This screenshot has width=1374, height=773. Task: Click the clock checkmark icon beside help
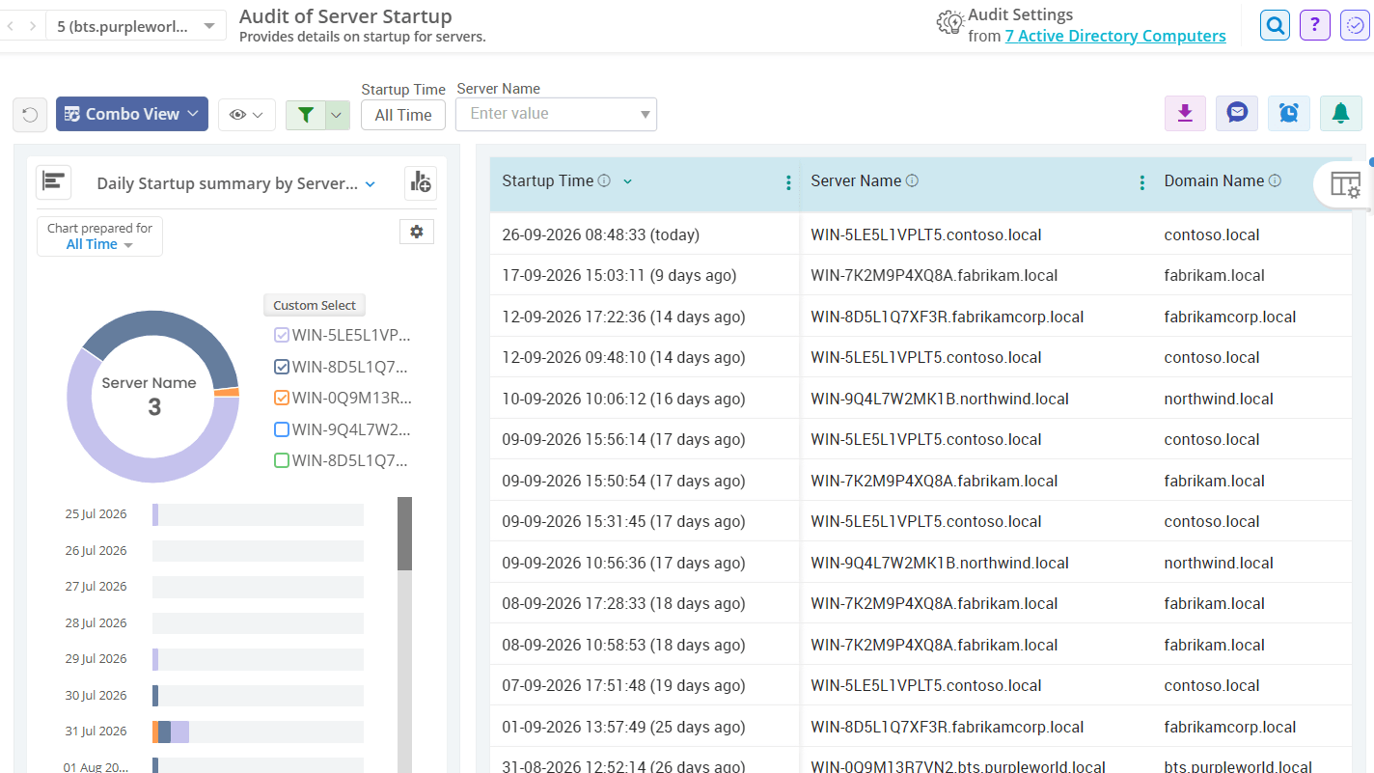click(x=1355, y=25)
